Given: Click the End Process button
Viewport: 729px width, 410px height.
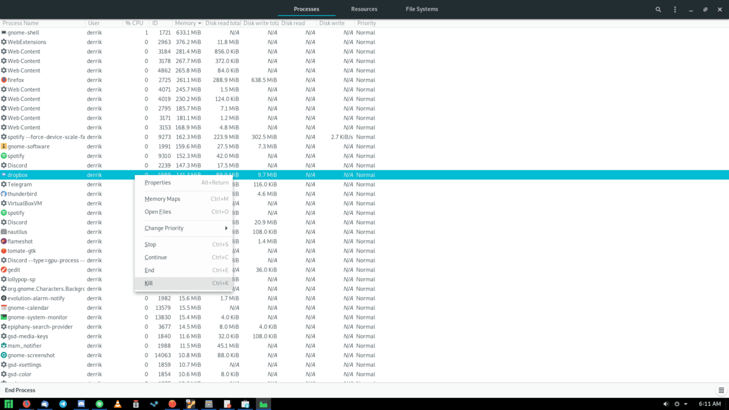Looking at the screenshot, I should [x=19, y=389].
